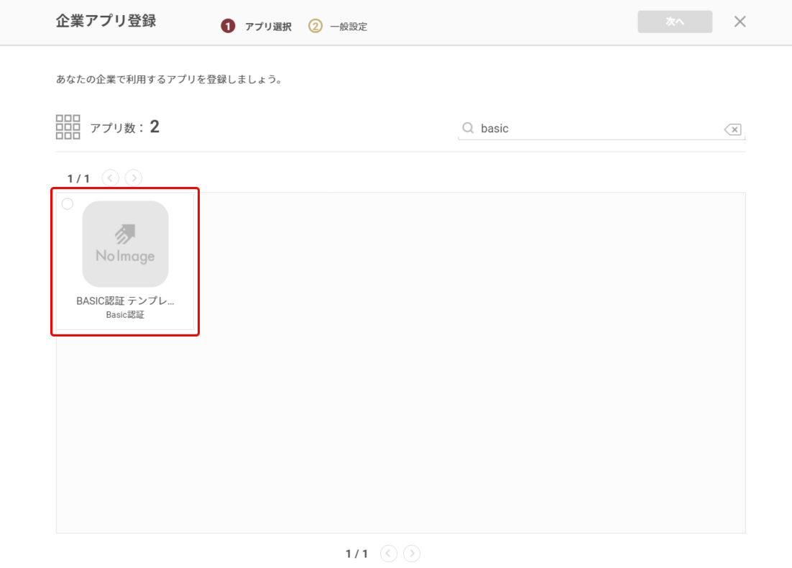Click the bottom 1 / 1 page indicator
The width and height of the screenshot is (792, 568).
tap(356, 554)
